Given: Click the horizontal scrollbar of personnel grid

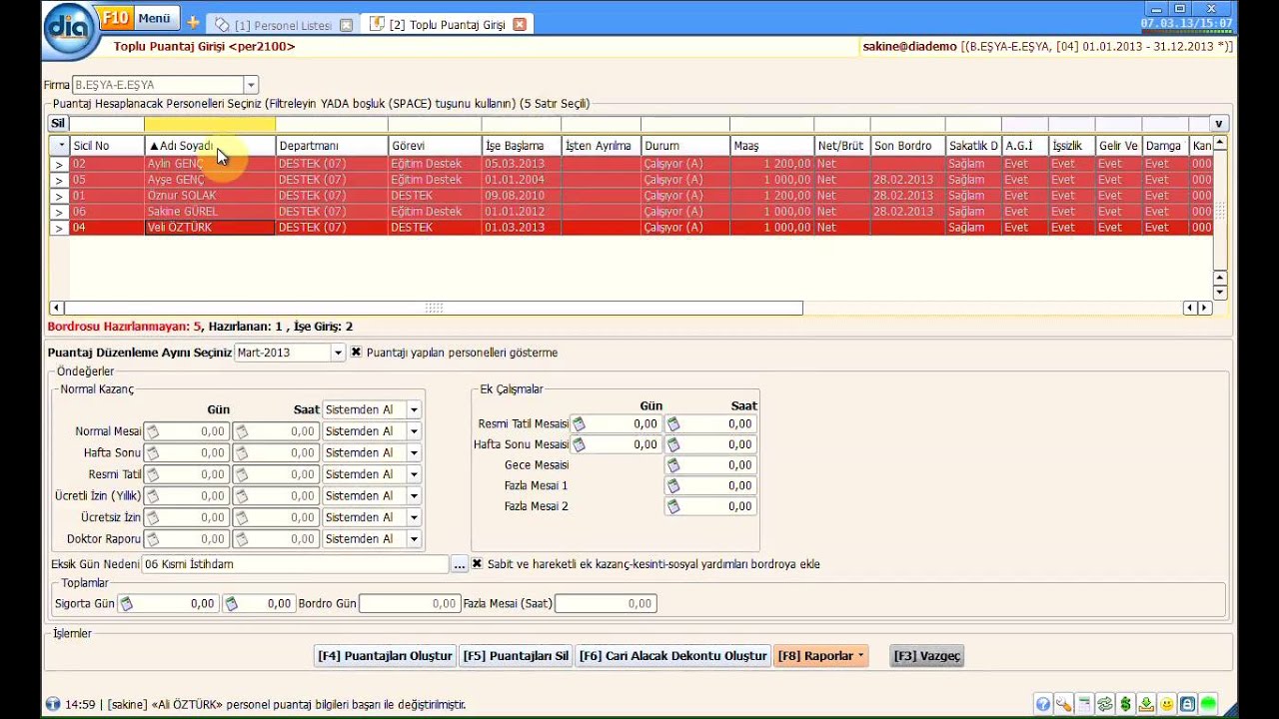Looking at the screenshot, I should (x=434, y=309).
